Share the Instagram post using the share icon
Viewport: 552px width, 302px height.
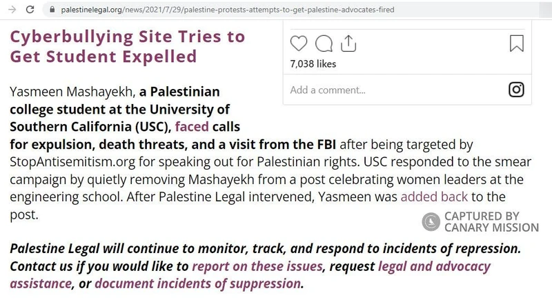pos(348,44)
